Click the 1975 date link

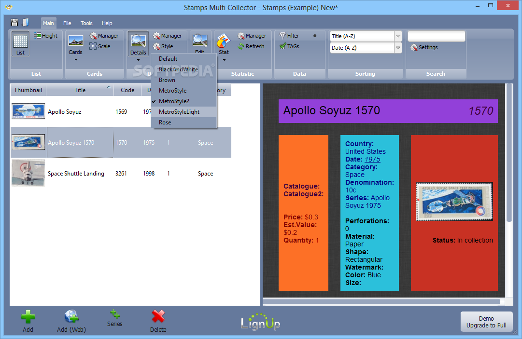pyautogui.click(x=372, y=159)
